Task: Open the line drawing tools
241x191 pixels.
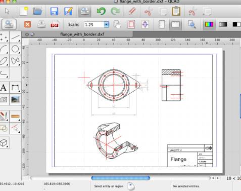Action: 15,37
